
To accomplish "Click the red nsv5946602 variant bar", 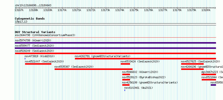I will [126, 74].
